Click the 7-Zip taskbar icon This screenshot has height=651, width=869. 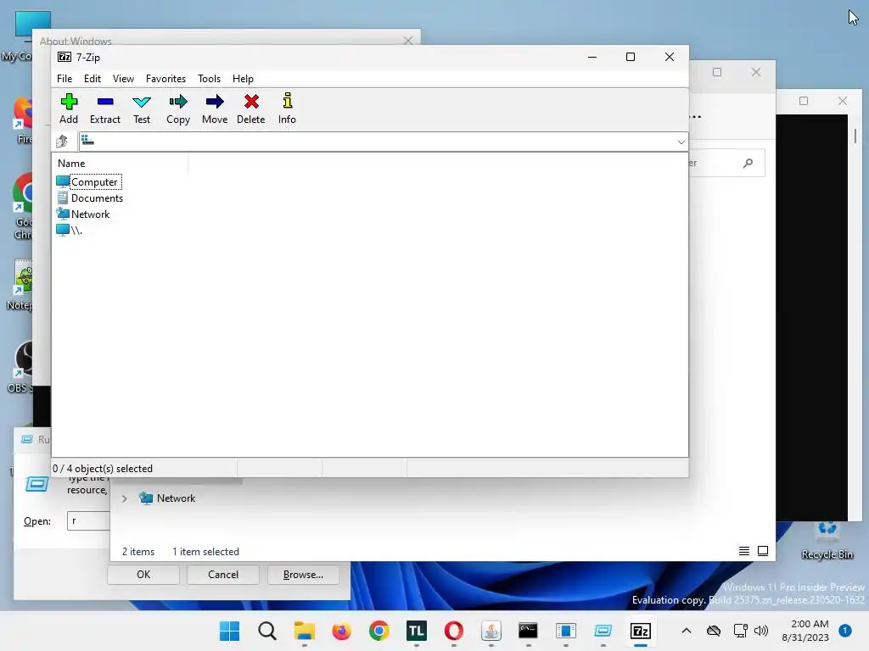(640, 631)
